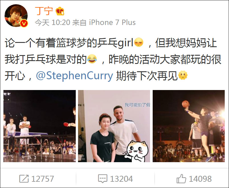
Task: Open the @StephenCurry mention link
Action: click(75, 76)
